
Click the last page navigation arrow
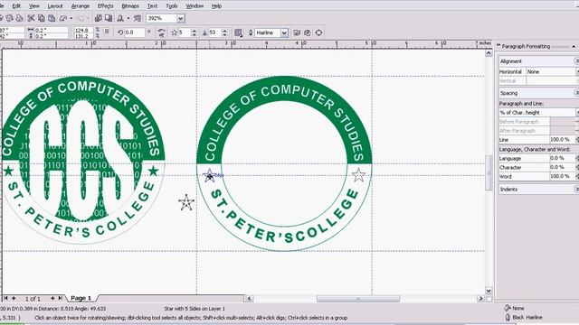tap(61, 298)
